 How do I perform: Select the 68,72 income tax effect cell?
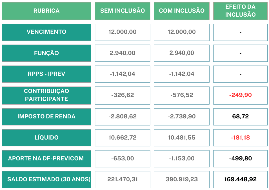240,116
